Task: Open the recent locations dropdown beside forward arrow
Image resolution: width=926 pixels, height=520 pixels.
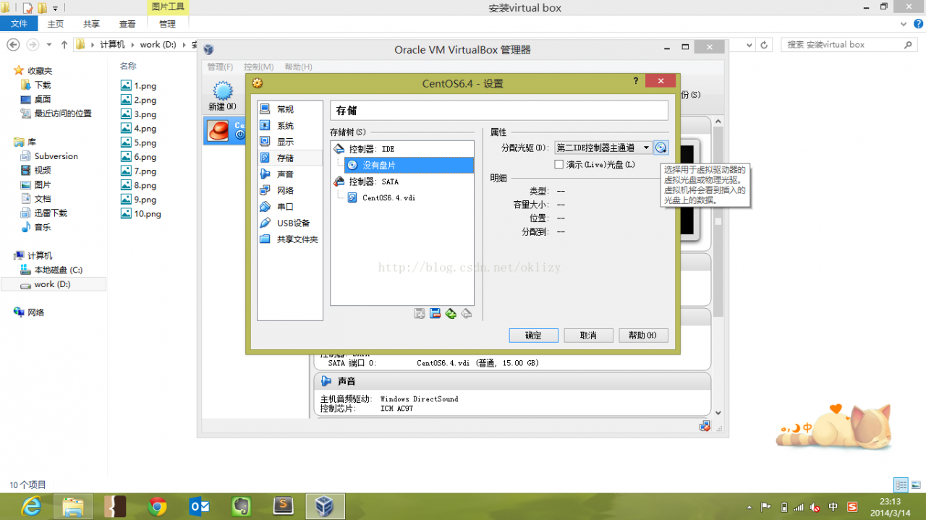Action: [x=51, y=45]
